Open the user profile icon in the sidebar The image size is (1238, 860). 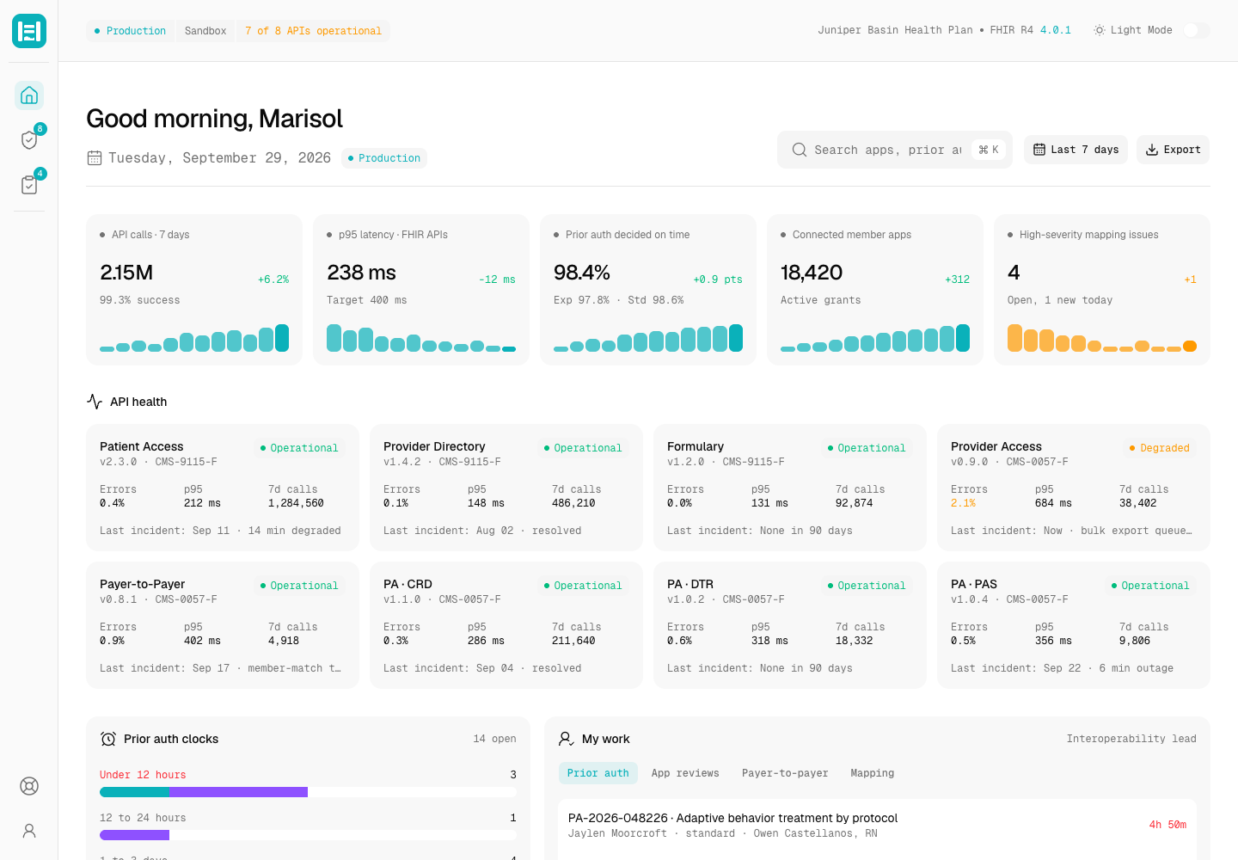29,831
